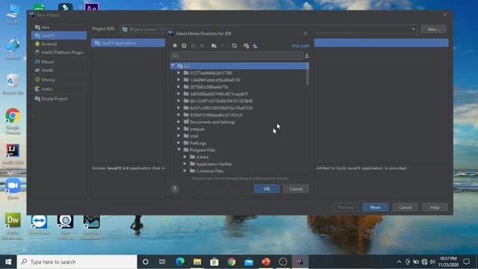Click OBS Studio icon in taskbar
Image resolution: width=478 pixels, height=269 pixels.
[283, 262]
